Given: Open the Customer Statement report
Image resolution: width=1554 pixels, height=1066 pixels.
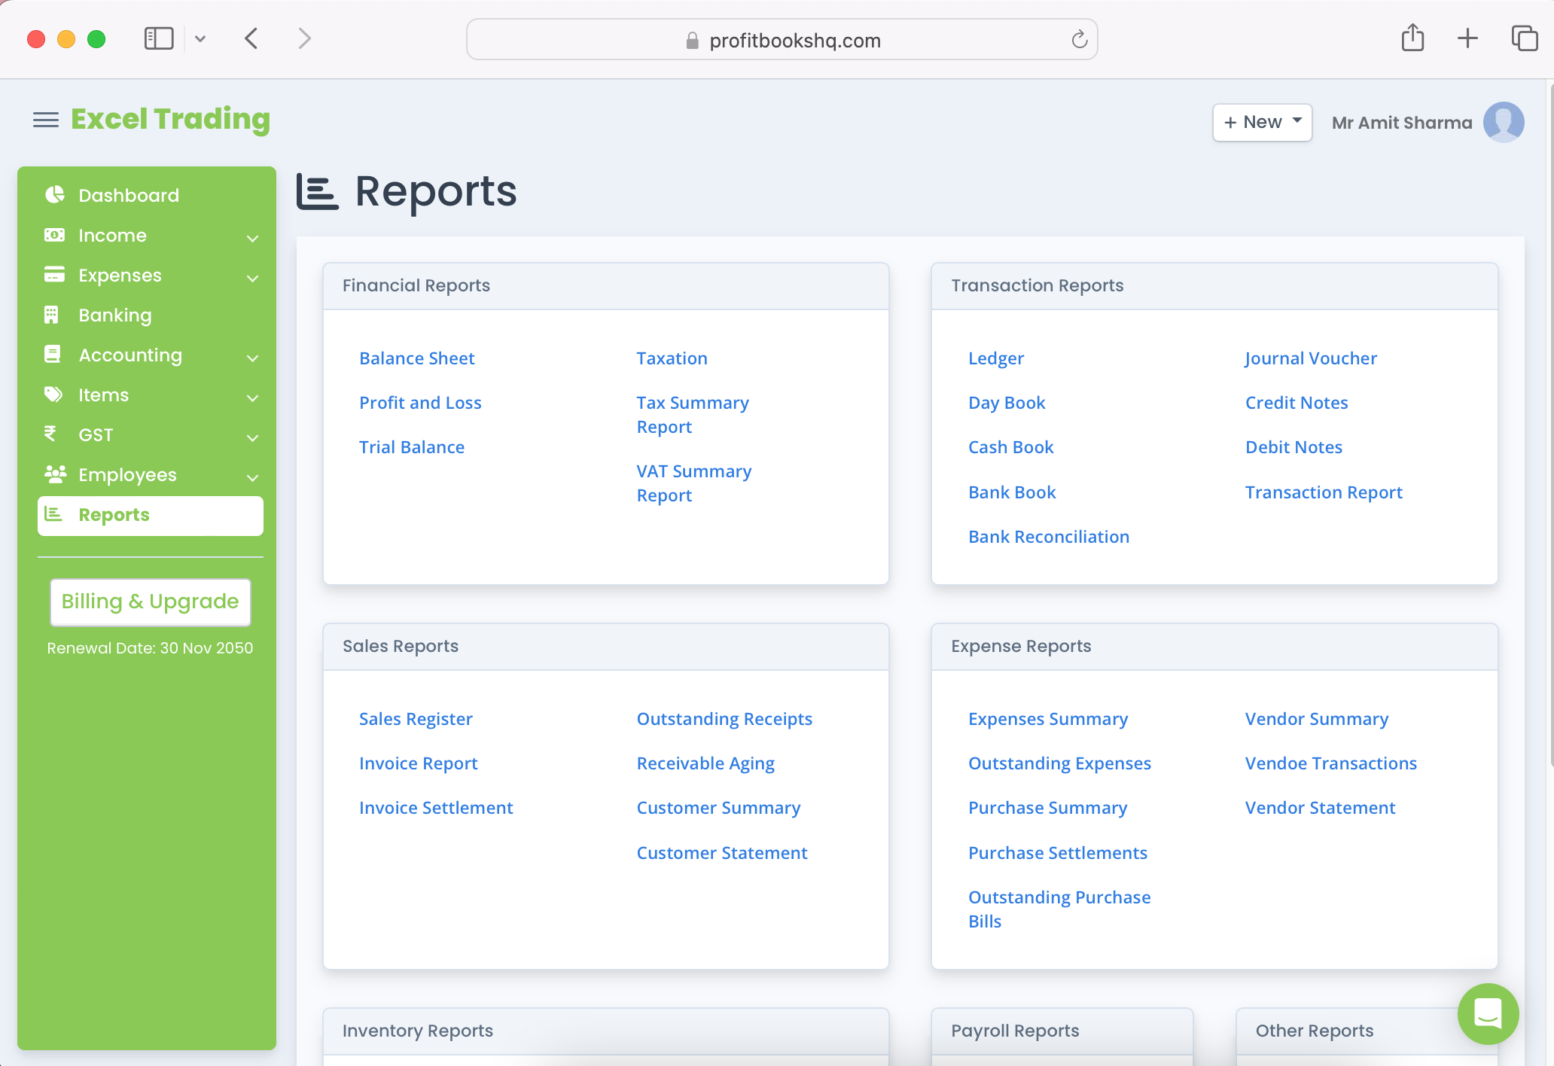Looking at the screenshot, I should click(x=722, y=852).
